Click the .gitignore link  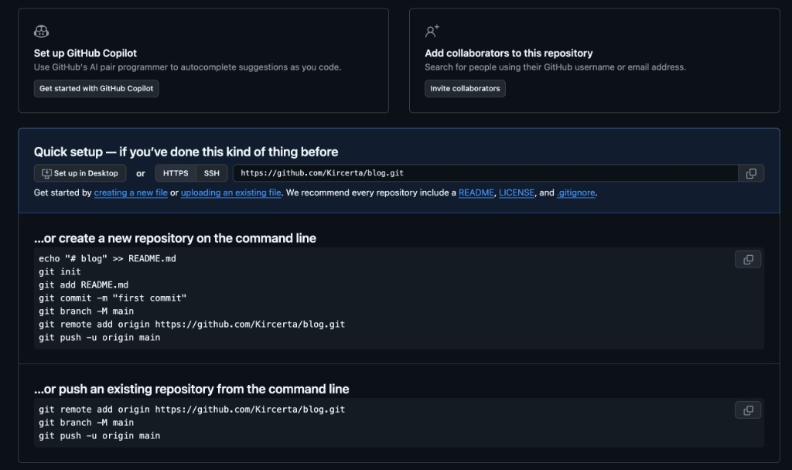click(576, 192)
